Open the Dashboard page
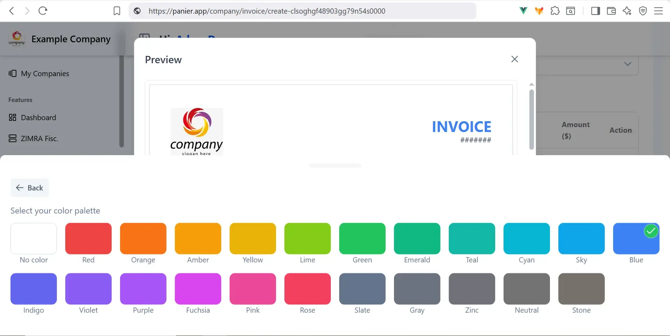 pos(38,117)
